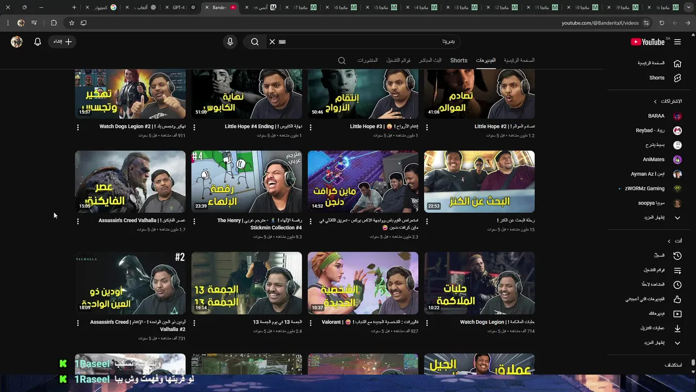This screenshot has width=696, height=392.
Task: Open browser extensions puzzle icon
Action: click(x=53, y=23)
